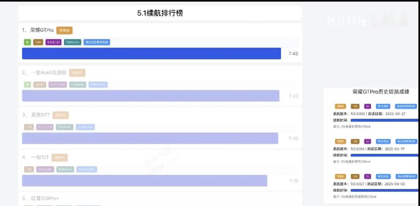
Task: Click the purple 9.0.0.121 version tag
Action: coord(53,42)
